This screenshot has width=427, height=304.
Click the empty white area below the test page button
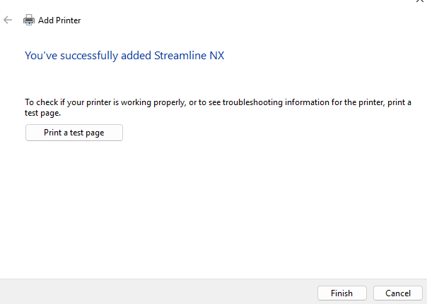point(212,212)
